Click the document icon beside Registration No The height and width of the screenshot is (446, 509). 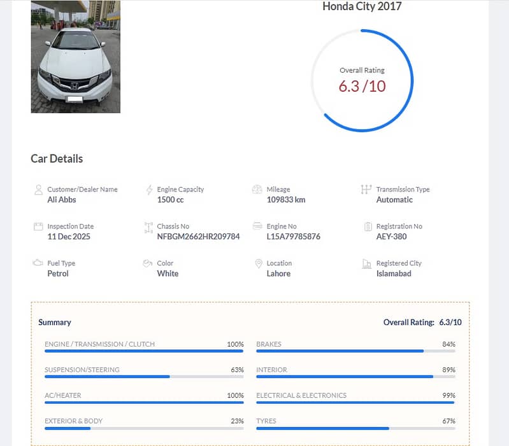tap(367, 226)
